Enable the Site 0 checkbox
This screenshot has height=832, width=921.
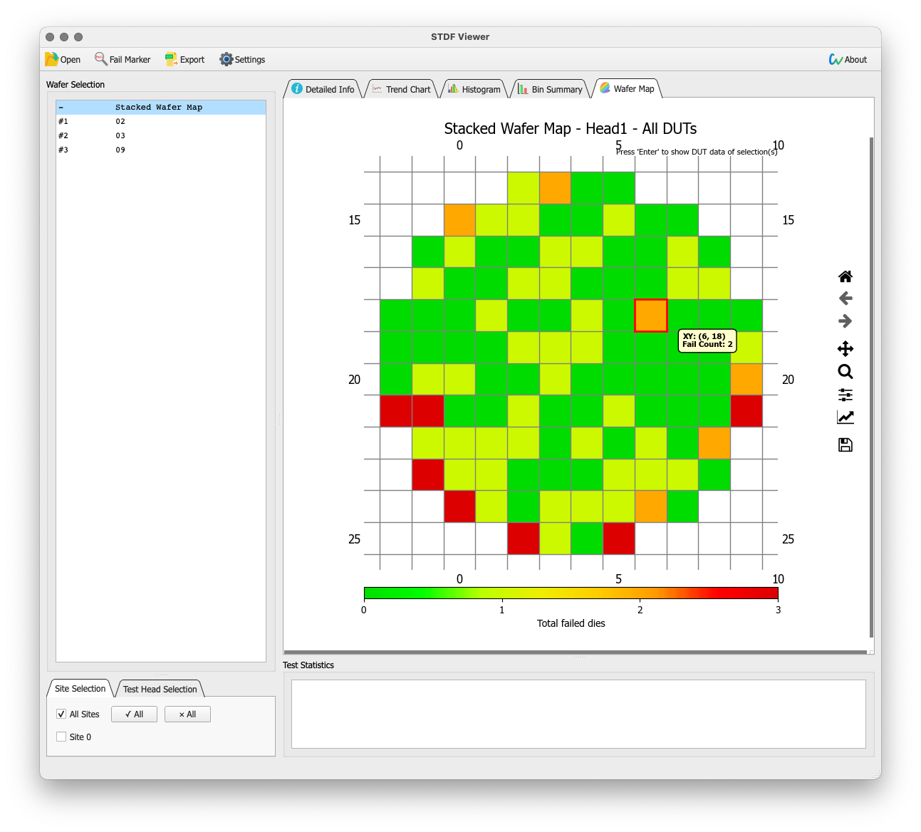61,737
